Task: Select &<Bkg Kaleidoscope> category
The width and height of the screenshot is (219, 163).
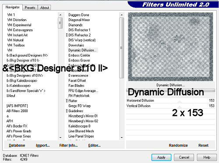Action: 22,81
